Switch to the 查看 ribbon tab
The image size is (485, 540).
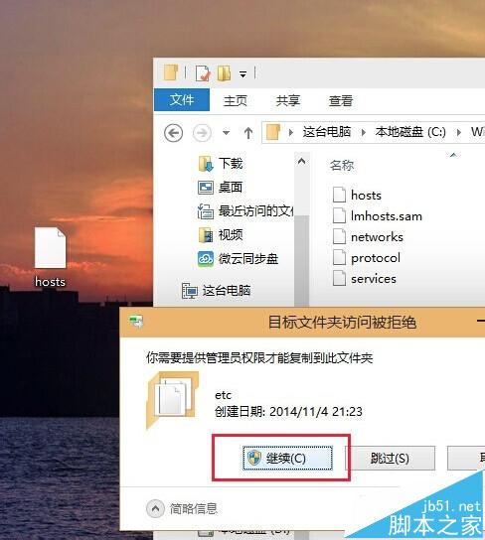pos(341,100)
